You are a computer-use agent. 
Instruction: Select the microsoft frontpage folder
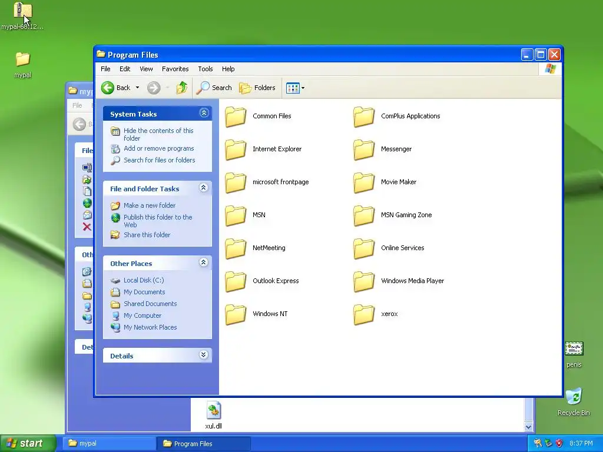pyautogui.click(x=267, y=182)
